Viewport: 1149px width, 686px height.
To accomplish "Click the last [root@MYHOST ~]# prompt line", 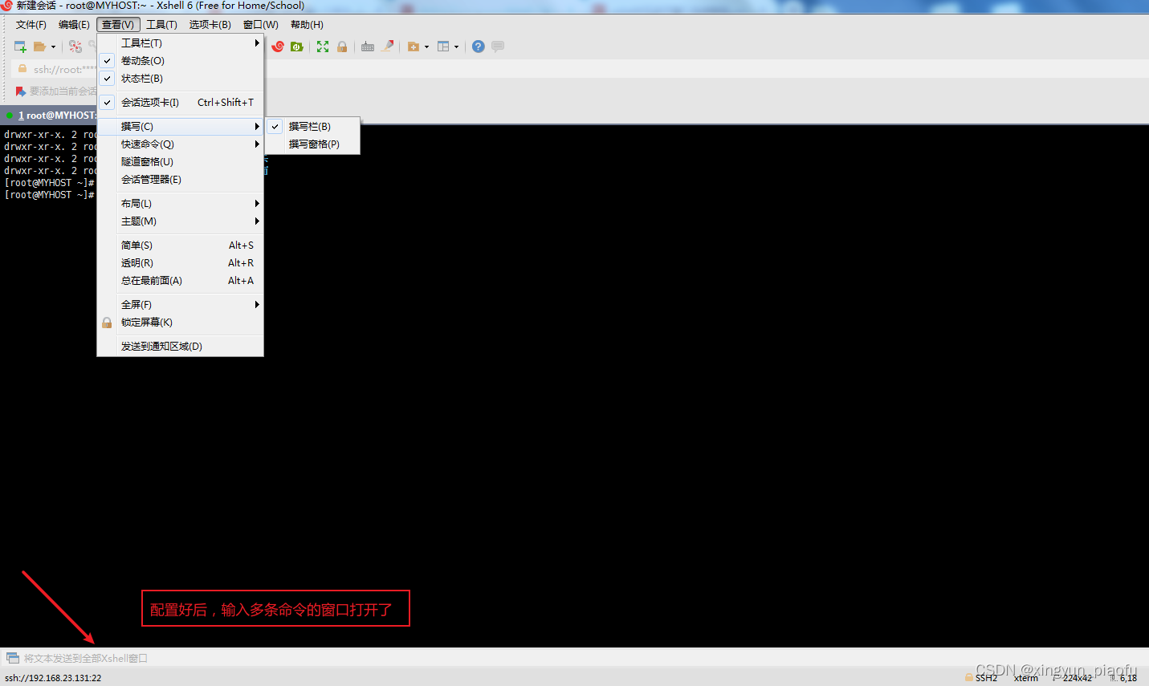I will tap(49, 195).
